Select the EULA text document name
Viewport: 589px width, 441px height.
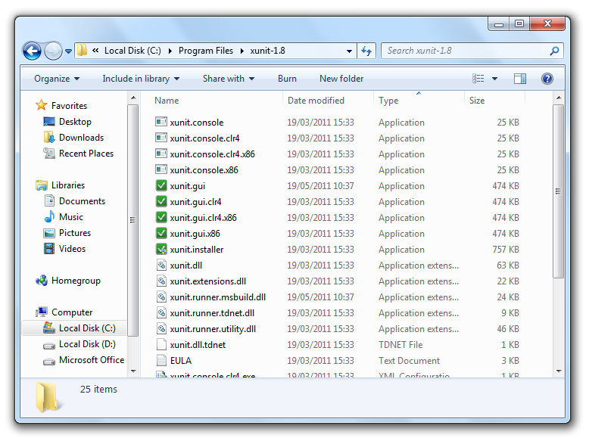click(181, 361)
